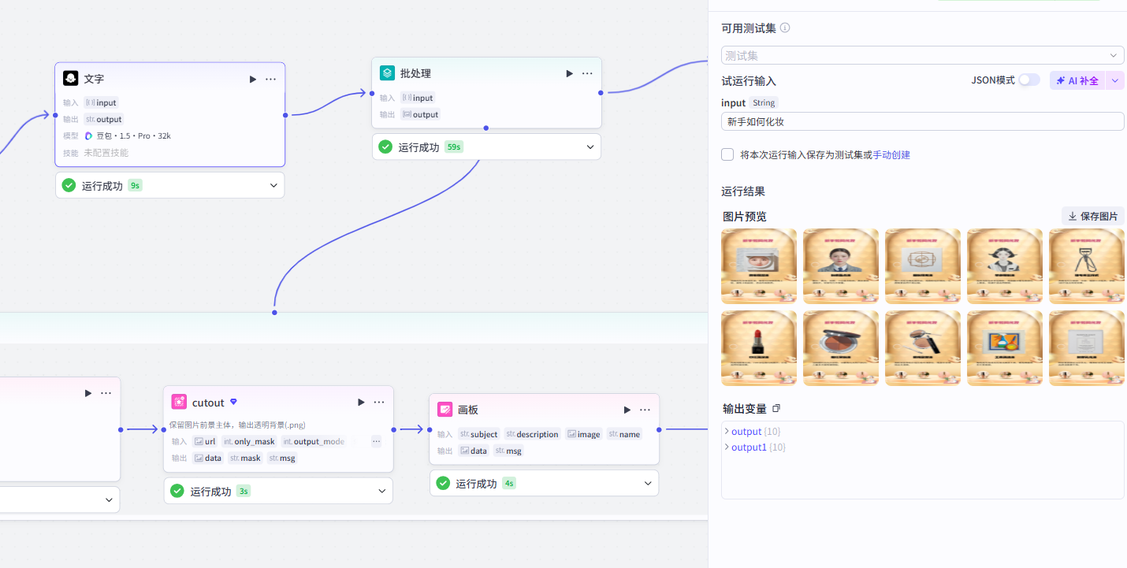Open the more menu on 文字 node
1127x568 pixels.
(270, 79)
